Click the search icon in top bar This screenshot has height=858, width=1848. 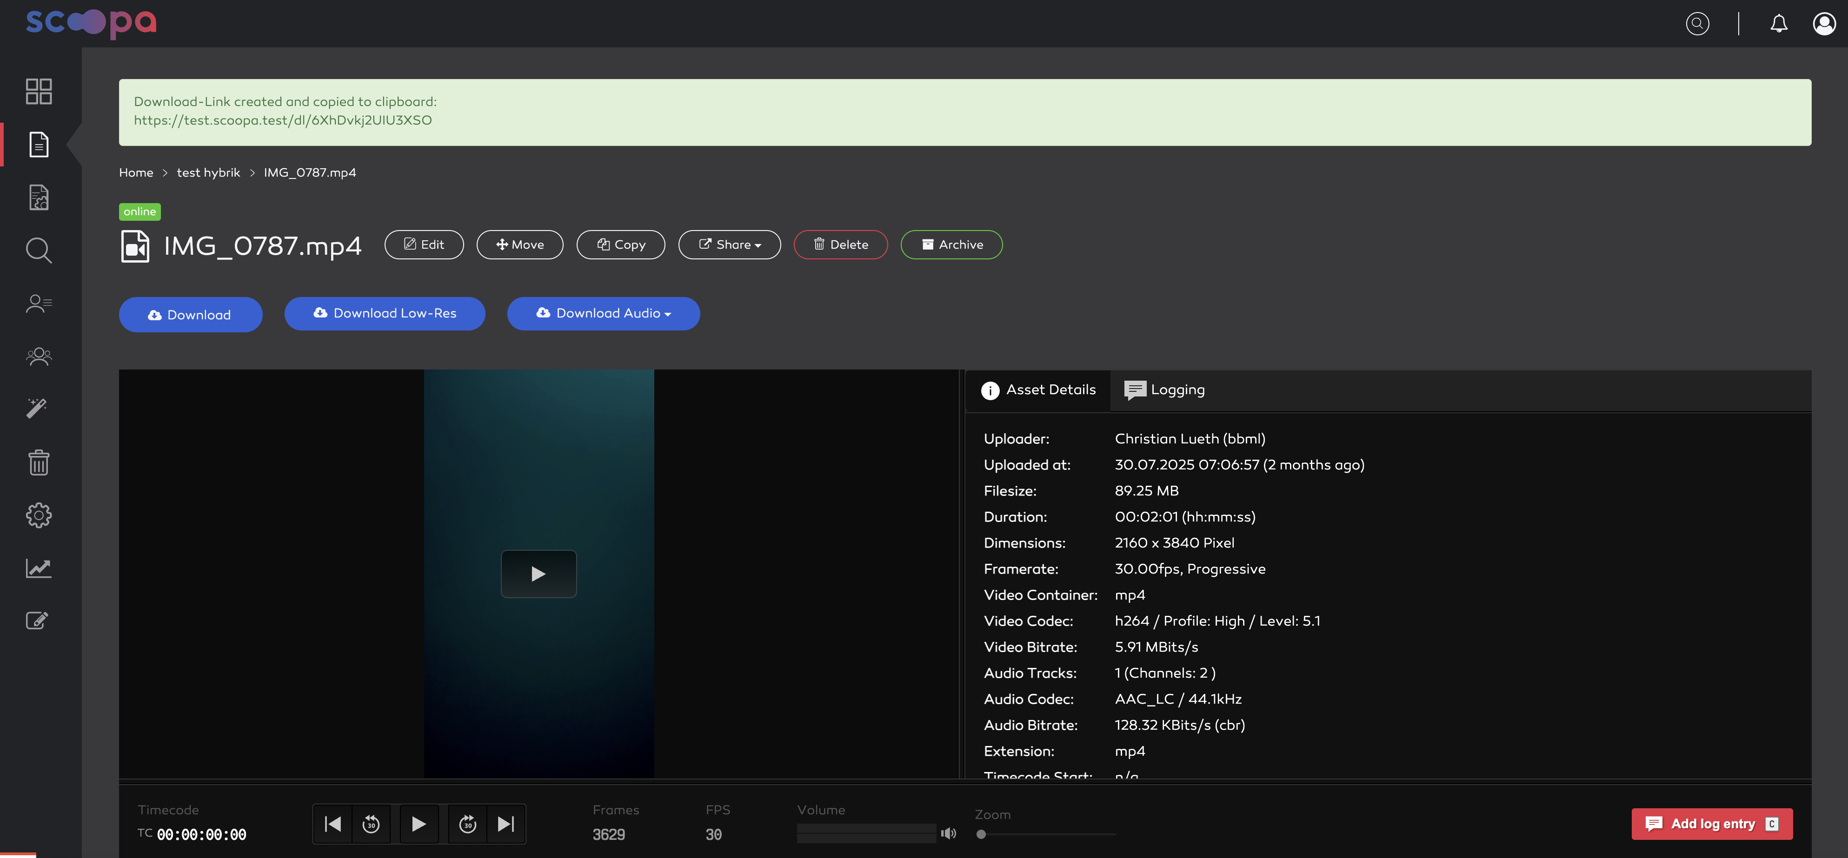pos(1697,24)
